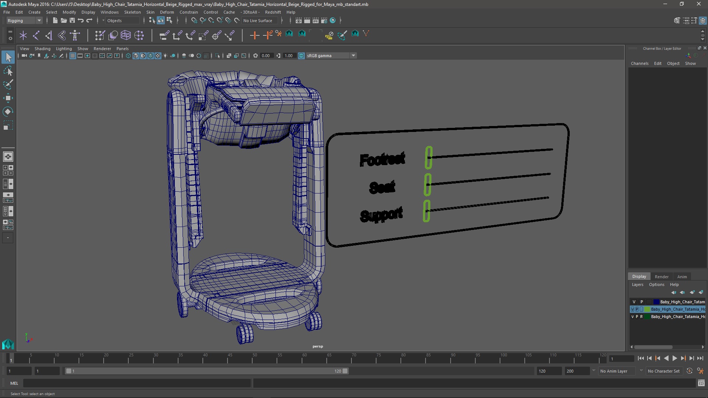Create a new empty display layer
This screenshot has height=398, width=708.
[692, 292]
